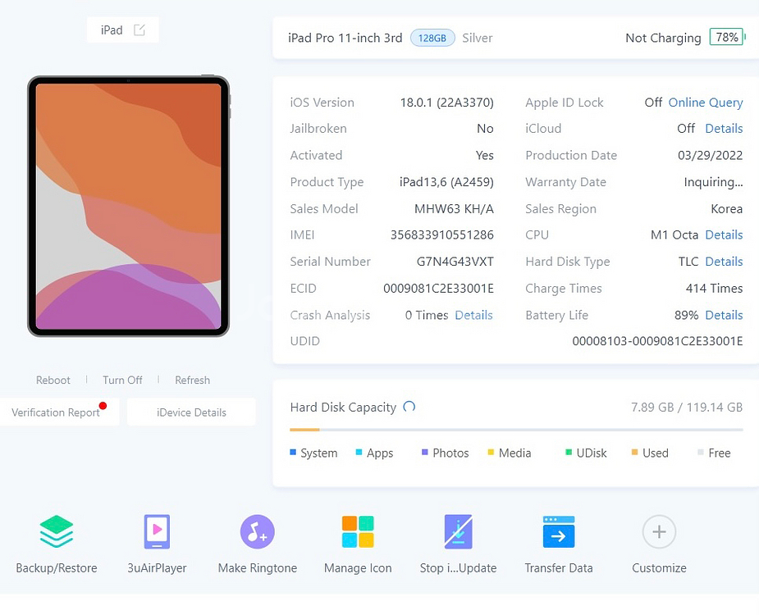The width and height of the screenshot is (759, 615).
Task: Launch 3uAirPlayer icon
Action: [157, 531]
